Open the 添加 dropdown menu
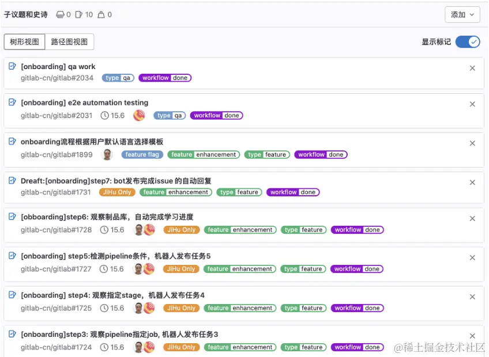The image size is (489, 357). click(462, 14)
